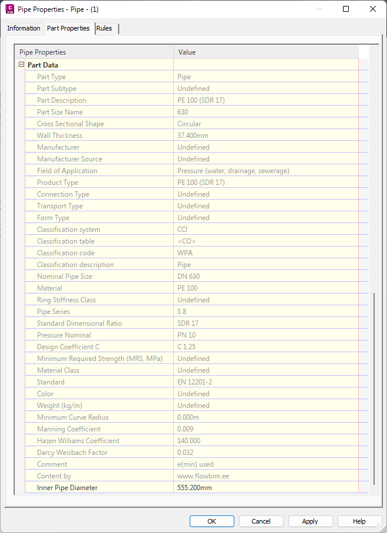Viewport: 387px width, 533px height.
Task: Select Standard value 'EN 12201-2'
Action: click(194, 382)
